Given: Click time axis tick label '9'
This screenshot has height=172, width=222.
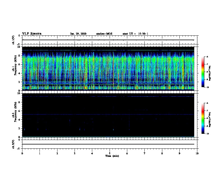Looking at the screenshot, I should click(179, 153).
